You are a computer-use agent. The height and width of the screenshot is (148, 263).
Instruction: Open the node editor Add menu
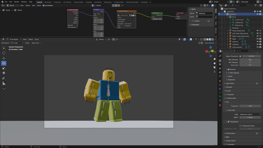click(34, 6)
